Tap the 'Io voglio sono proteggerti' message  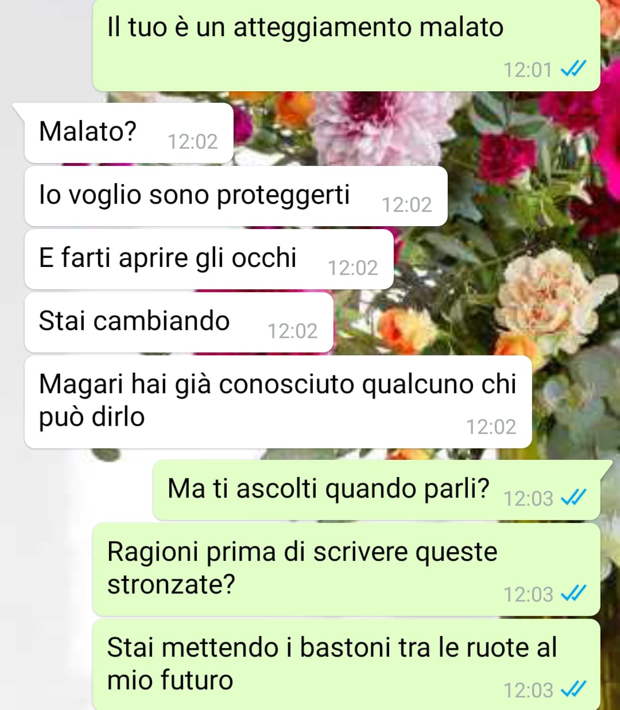[236, 196]
